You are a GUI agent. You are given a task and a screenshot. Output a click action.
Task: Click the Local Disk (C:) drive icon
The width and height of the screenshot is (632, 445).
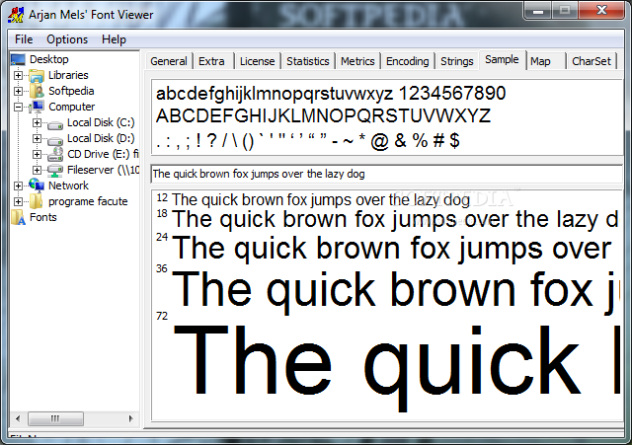(55, 123)
